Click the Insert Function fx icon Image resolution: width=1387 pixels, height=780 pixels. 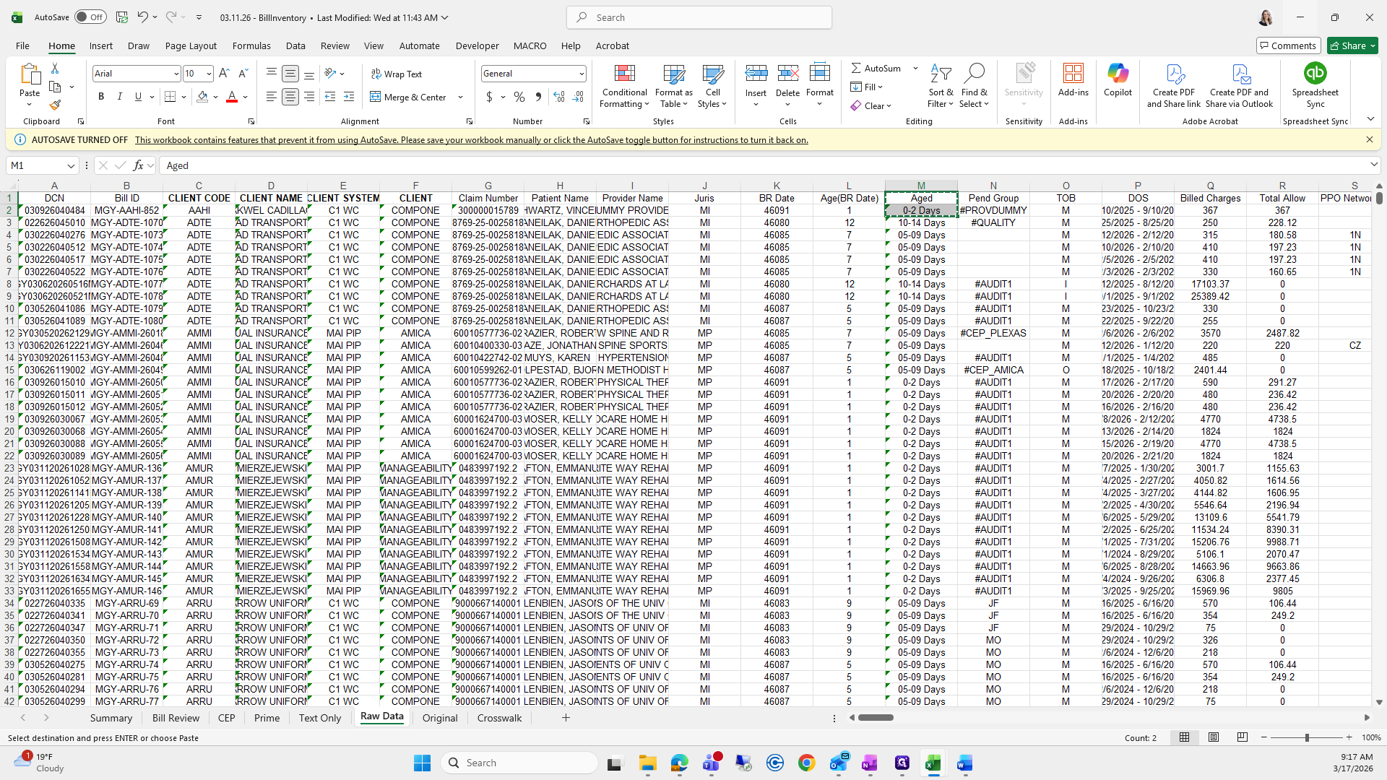tap(138, 165)
